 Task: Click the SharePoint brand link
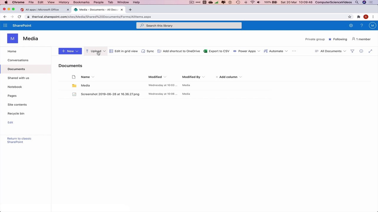click(22, 26)
